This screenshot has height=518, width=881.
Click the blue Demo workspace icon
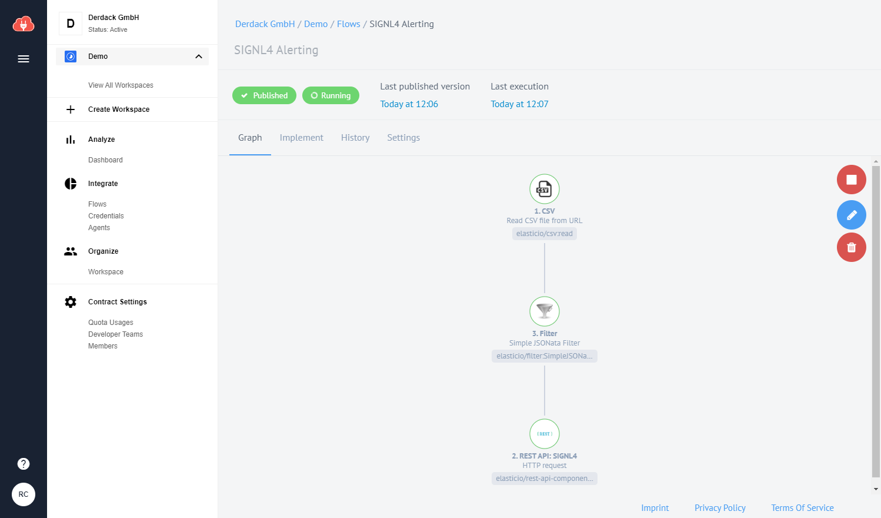point(71,57)
